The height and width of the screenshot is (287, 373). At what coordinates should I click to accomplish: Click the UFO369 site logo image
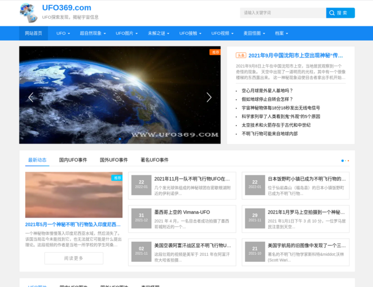(x=29, y=13)
